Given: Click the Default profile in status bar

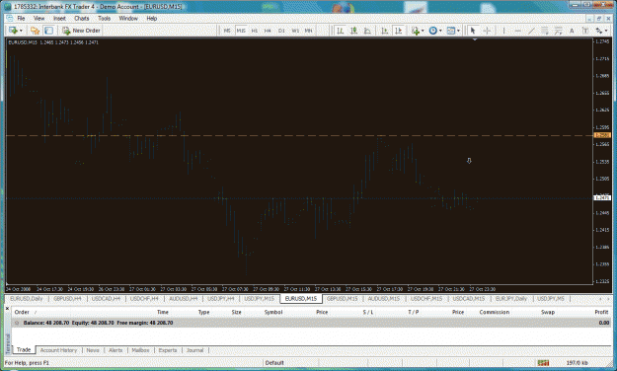Looking at the screenshot, I should click(x=274, y=363).
